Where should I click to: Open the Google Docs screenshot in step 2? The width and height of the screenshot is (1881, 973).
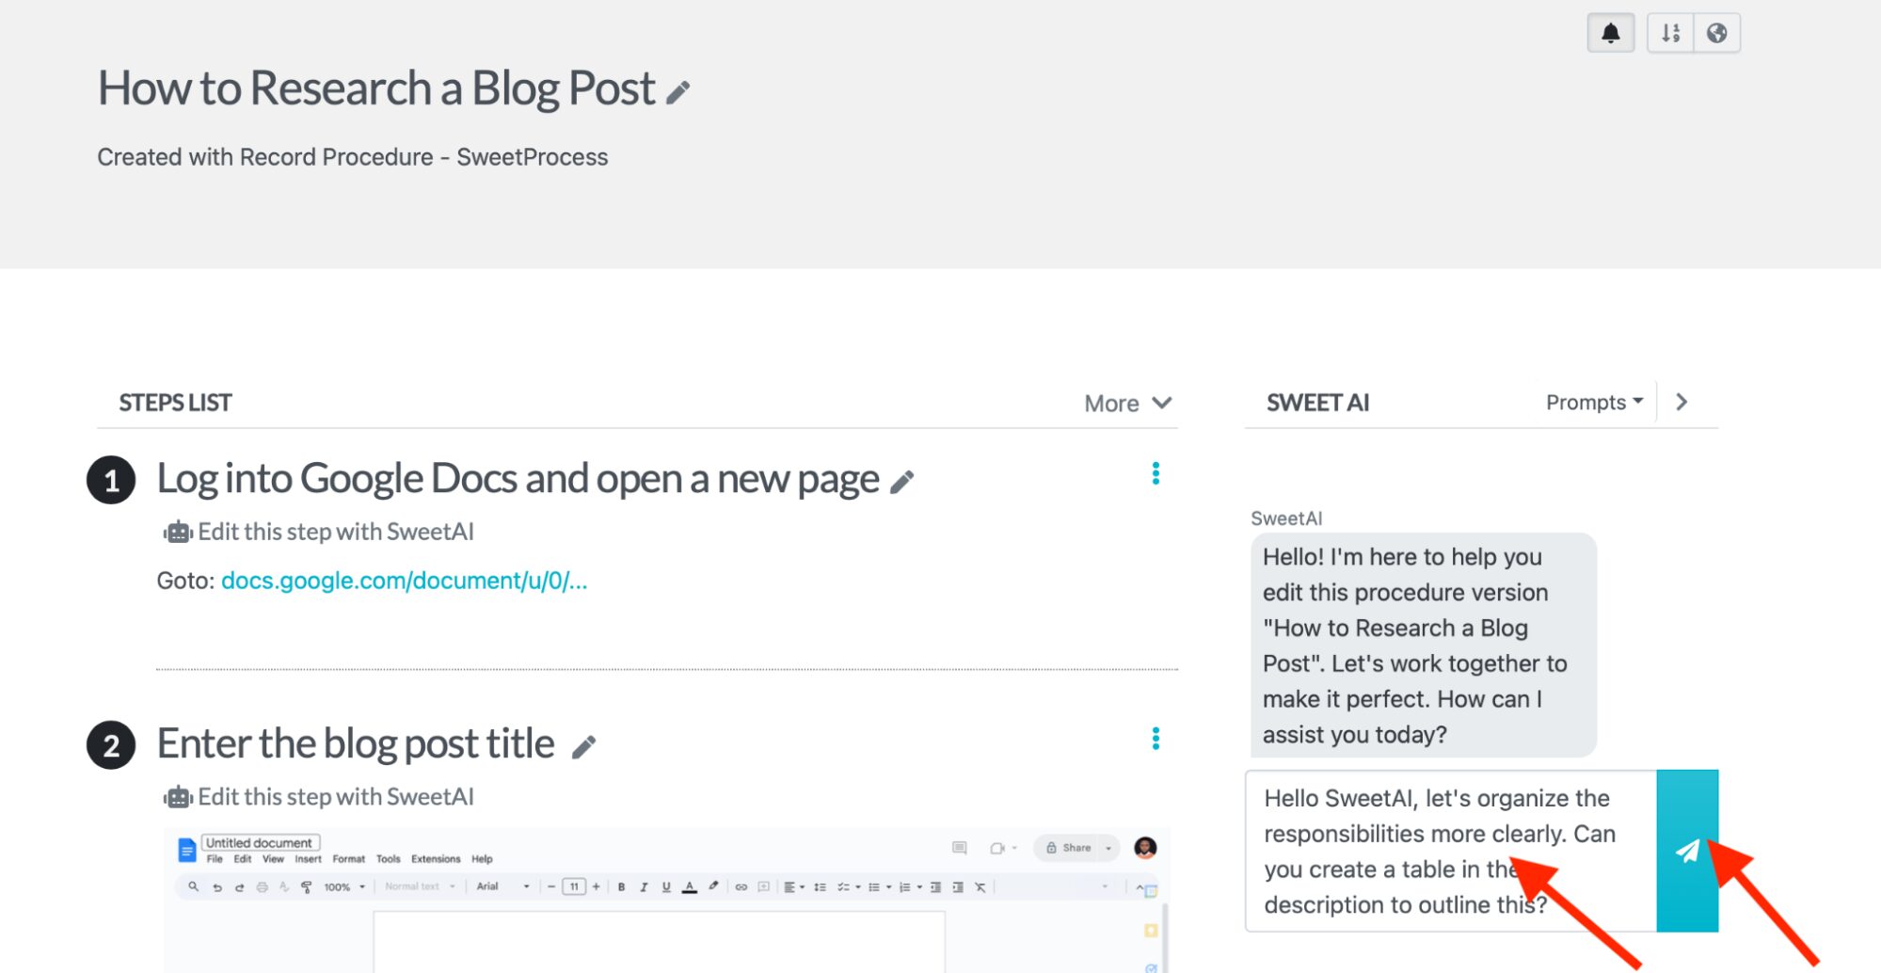(x=666, y=900)
